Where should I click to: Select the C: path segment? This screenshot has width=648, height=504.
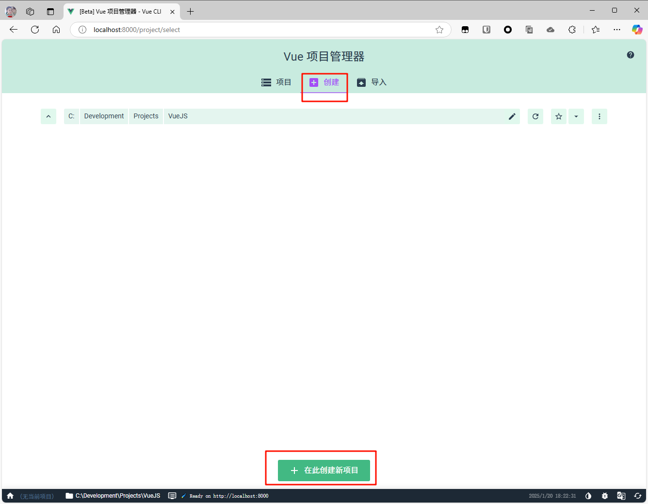71,116
